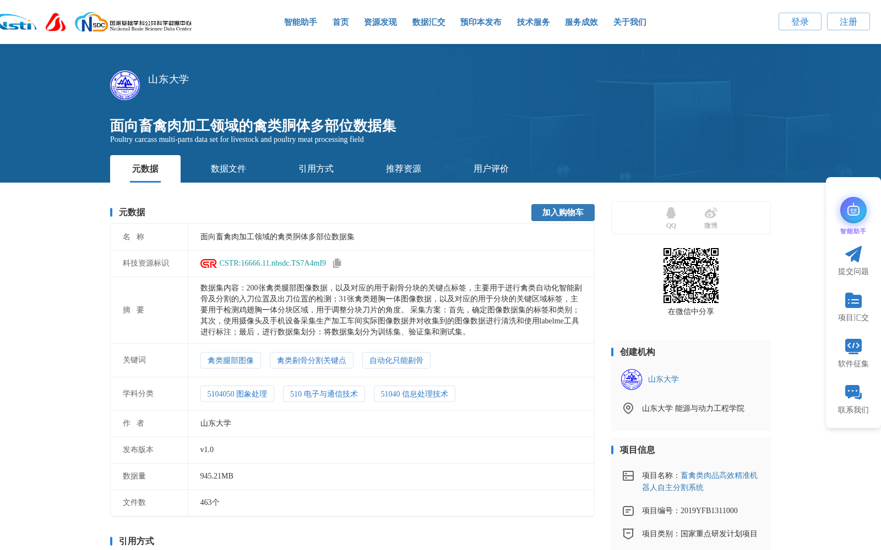Click data size 945.21MB
The image size is (881, 550).
pyautogui.click(x=216, y=476)
